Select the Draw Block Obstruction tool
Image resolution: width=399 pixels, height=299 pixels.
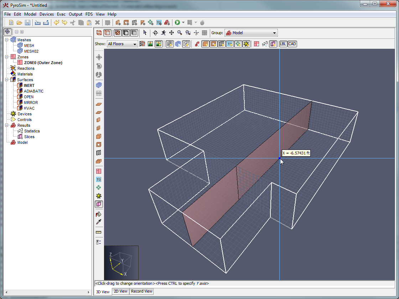click(x=99, y=136)
